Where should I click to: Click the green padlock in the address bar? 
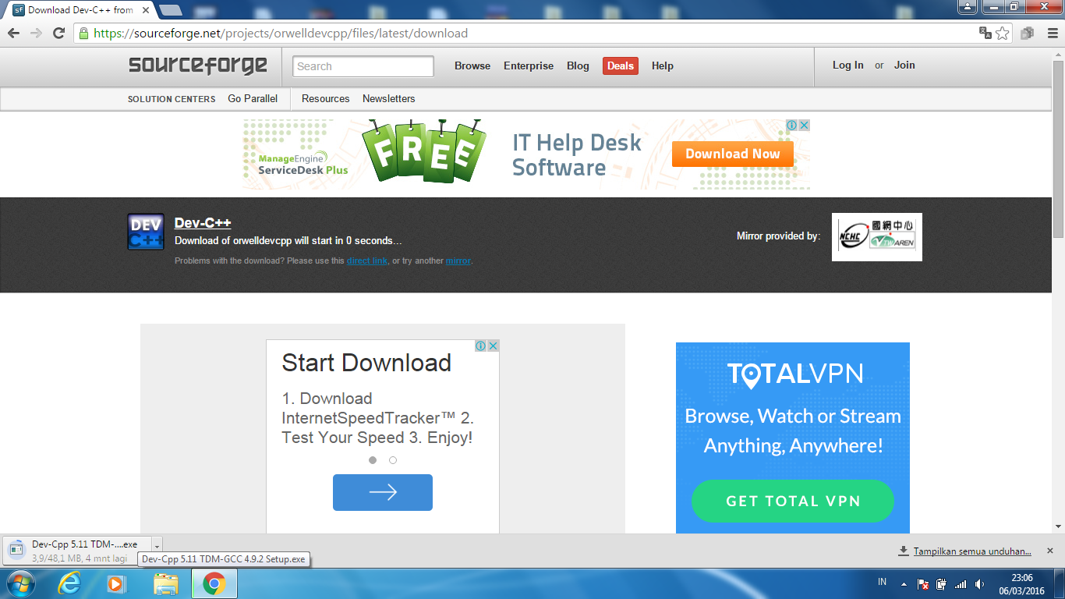tap(84, 34)
